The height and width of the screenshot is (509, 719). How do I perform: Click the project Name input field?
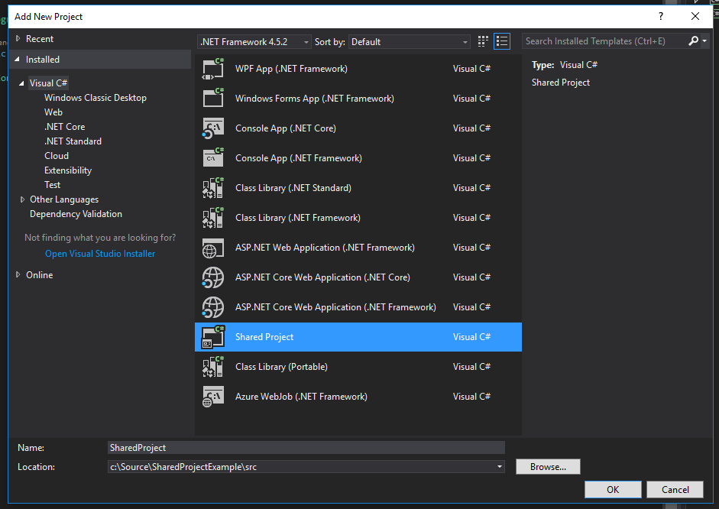pos(306,448)
